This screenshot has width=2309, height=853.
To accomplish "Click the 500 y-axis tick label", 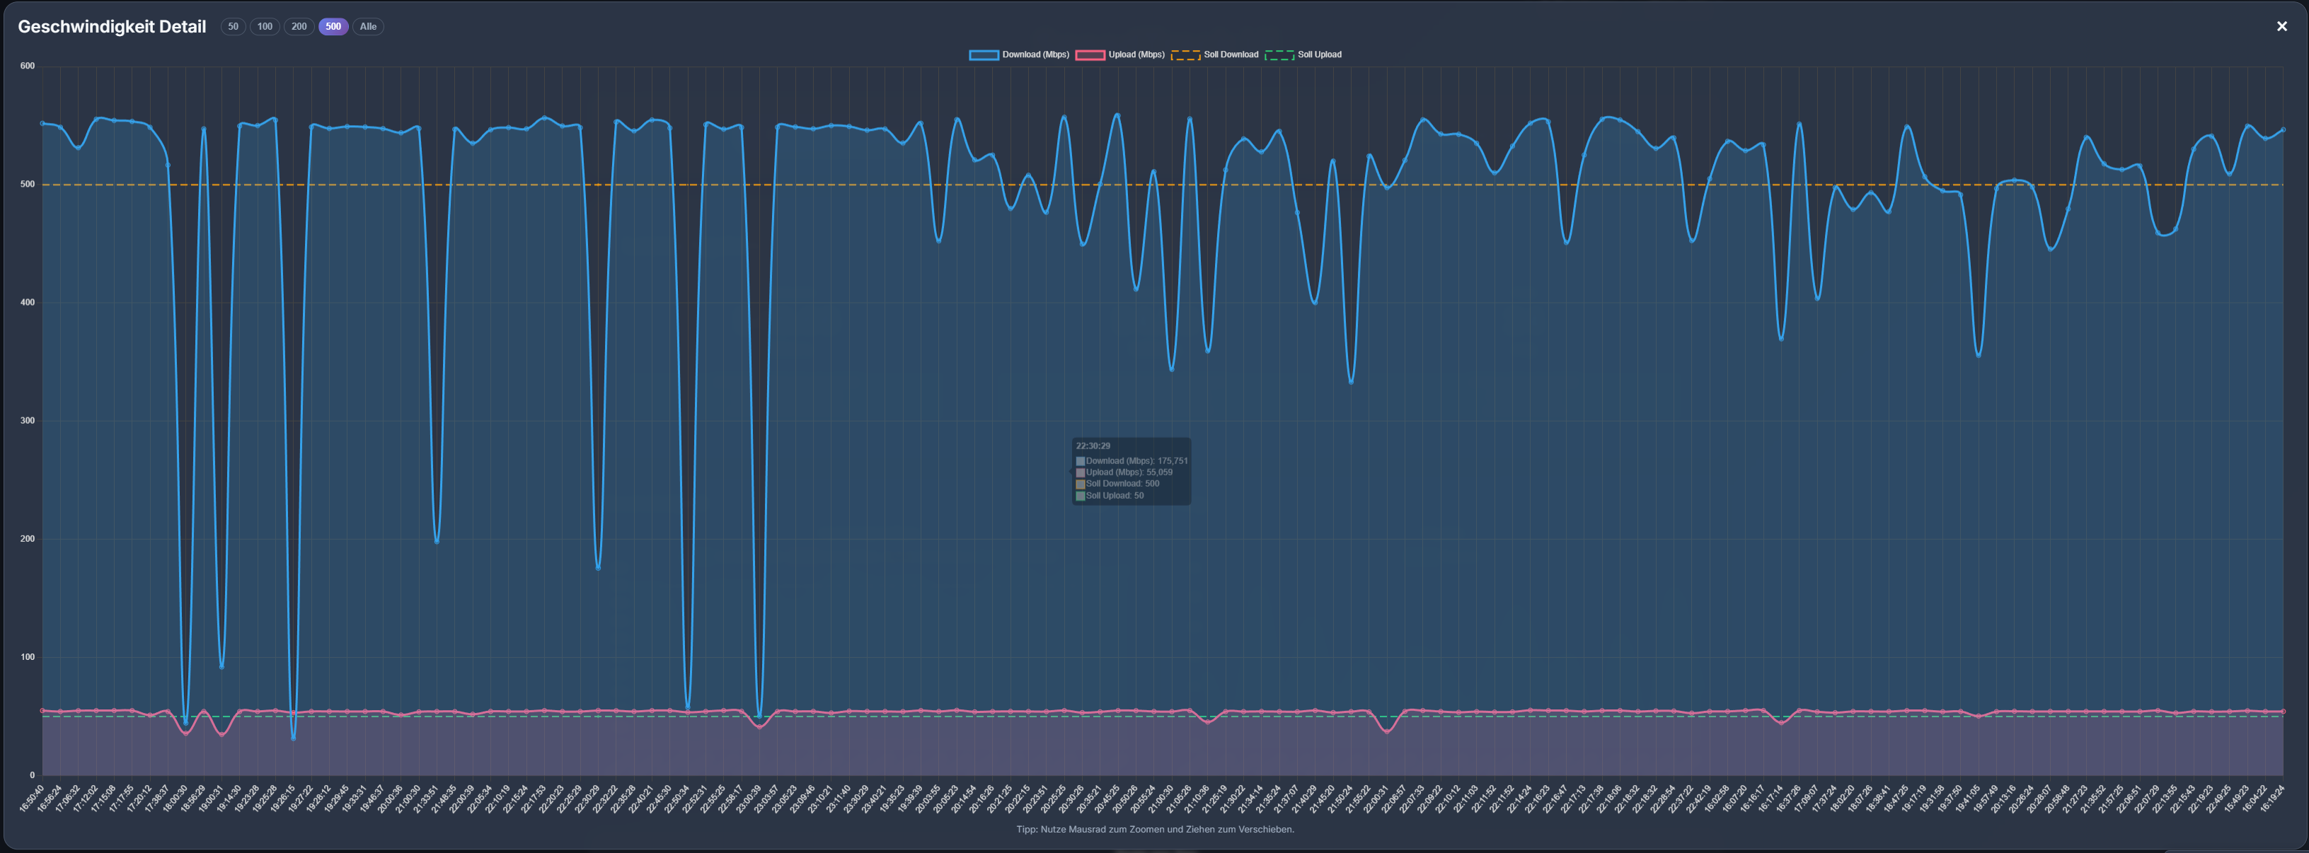I will click(27, 185).
